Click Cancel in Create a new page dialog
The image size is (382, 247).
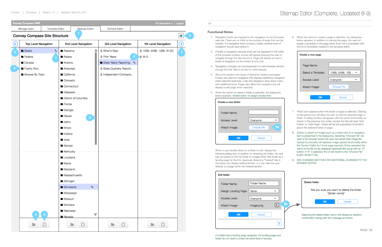pyautogui.click(x=343, y=97)
